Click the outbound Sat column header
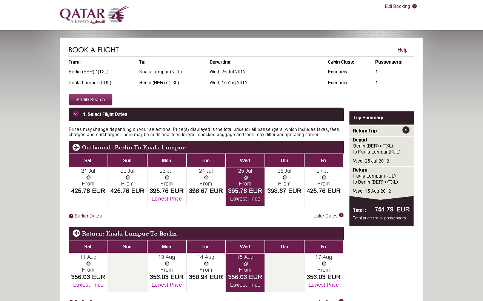The width and height of the screenshot is (483, 301). (88, 161)
